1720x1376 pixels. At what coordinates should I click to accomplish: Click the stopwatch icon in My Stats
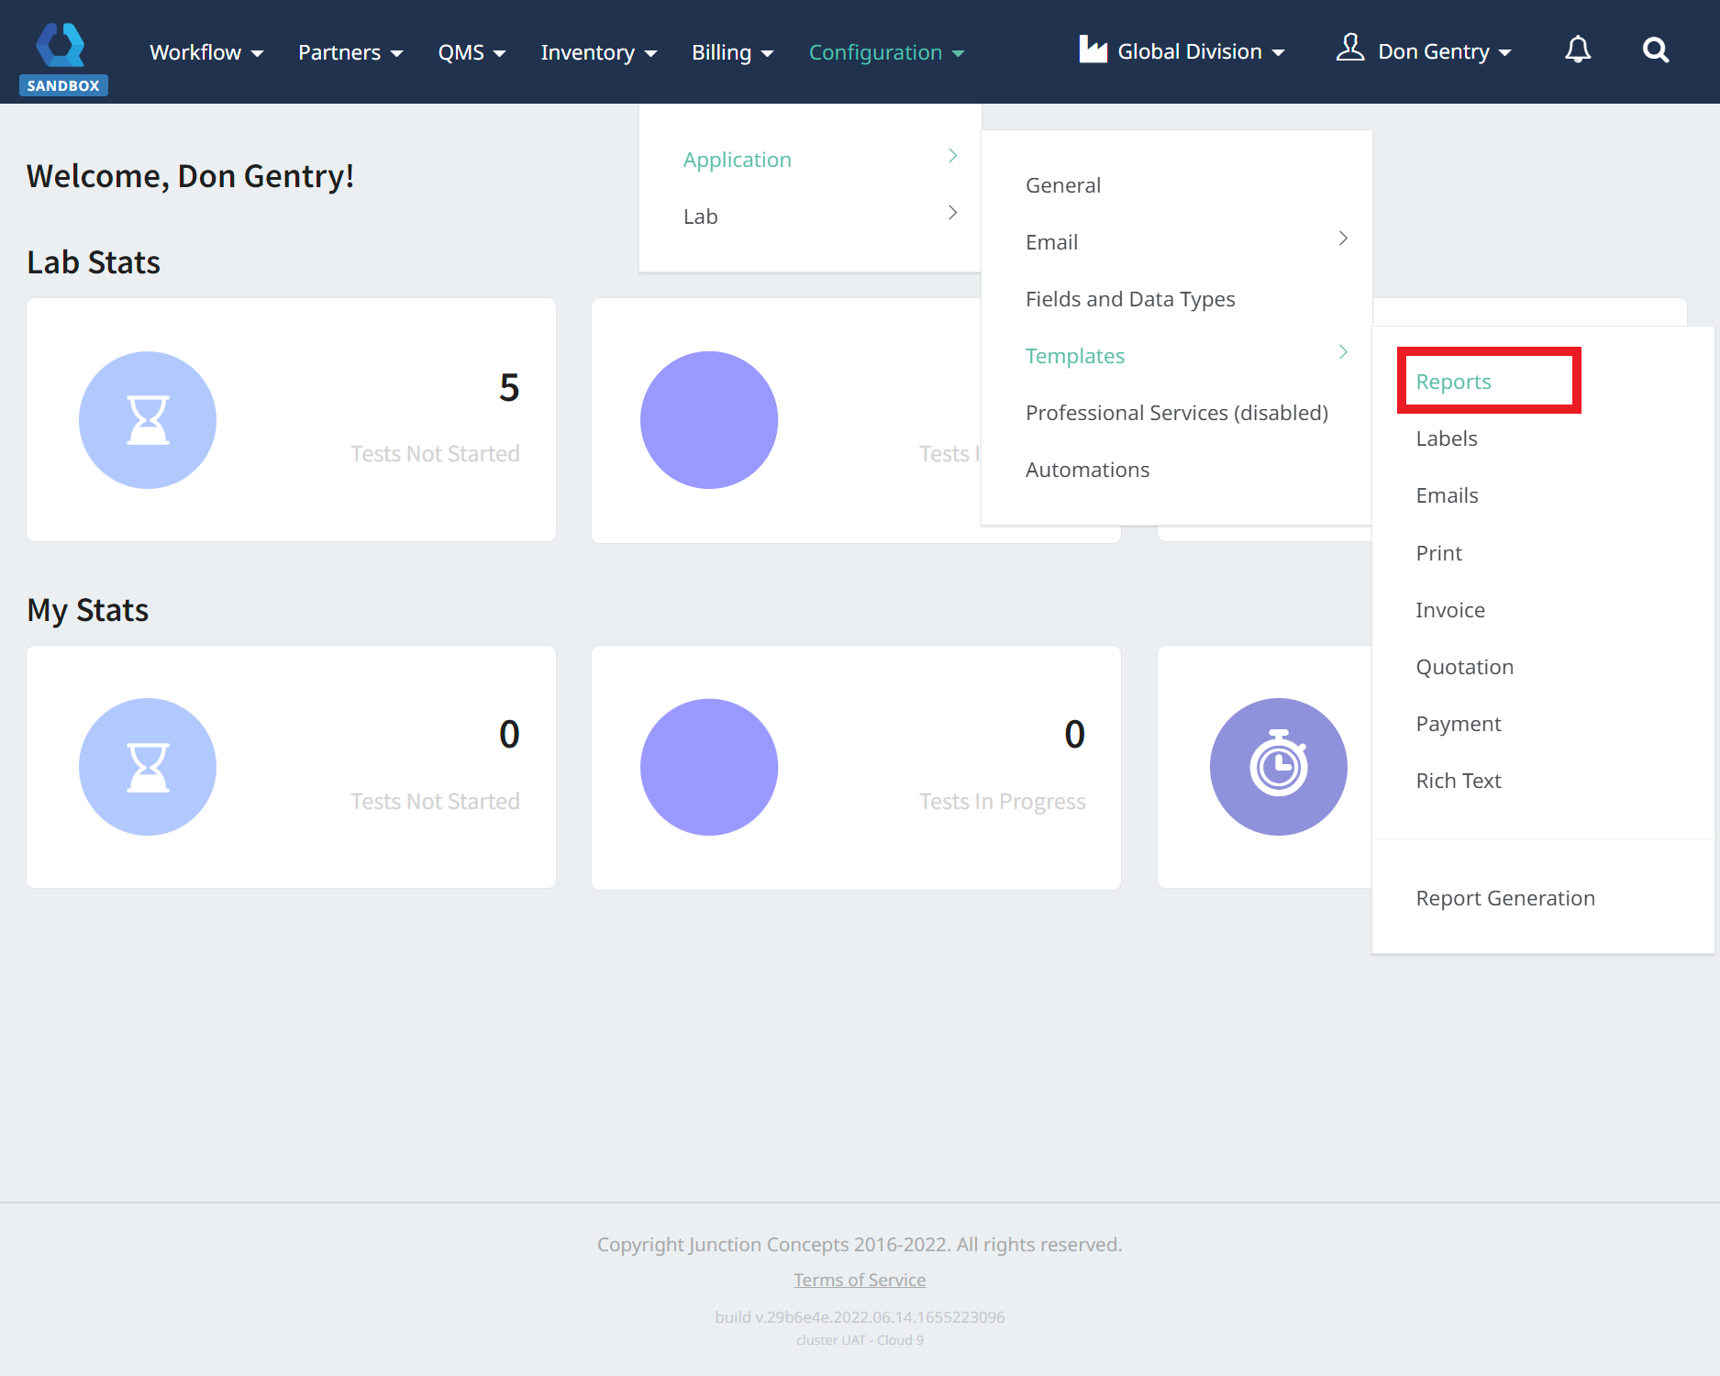pyautogui.click(x=1278, y=767)
